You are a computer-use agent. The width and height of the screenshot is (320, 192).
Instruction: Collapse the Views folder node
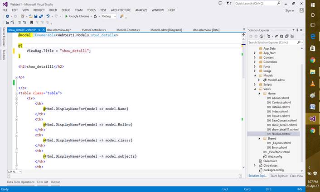[255, 89]
